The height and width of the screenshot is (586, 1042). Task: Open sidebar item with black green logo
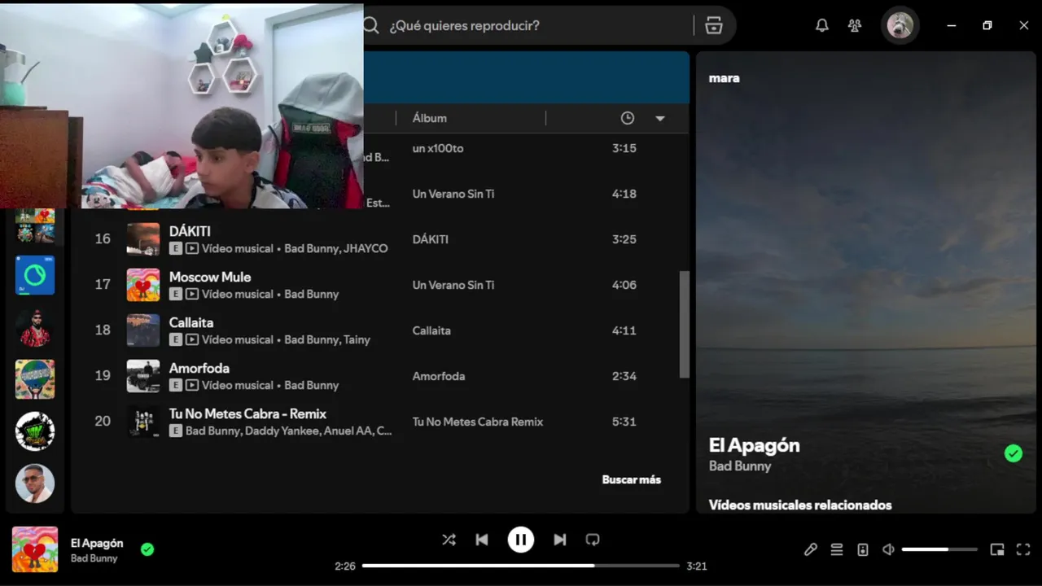[x=35, y=431]
